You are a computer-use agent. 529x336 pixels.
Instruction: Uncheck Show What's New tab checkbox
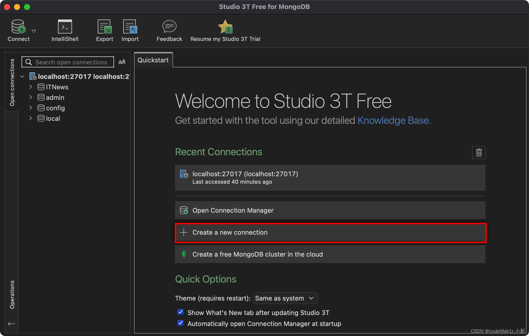pos(180,312)
